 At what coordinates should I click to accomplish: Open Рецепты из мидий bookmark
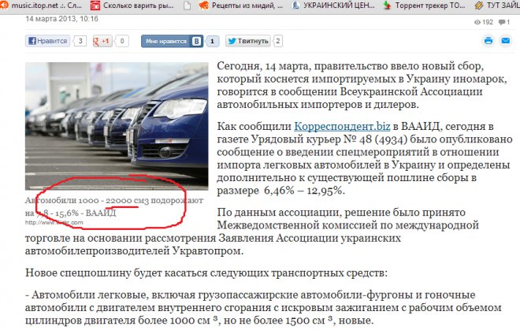pos(241,6)
